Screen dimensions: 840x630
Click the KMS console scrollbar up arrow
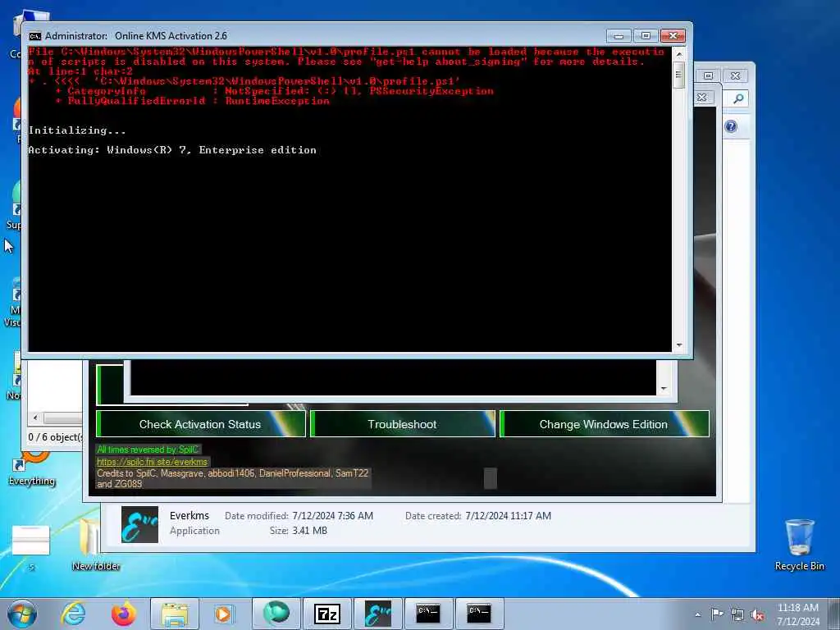[x=679, y=54]
